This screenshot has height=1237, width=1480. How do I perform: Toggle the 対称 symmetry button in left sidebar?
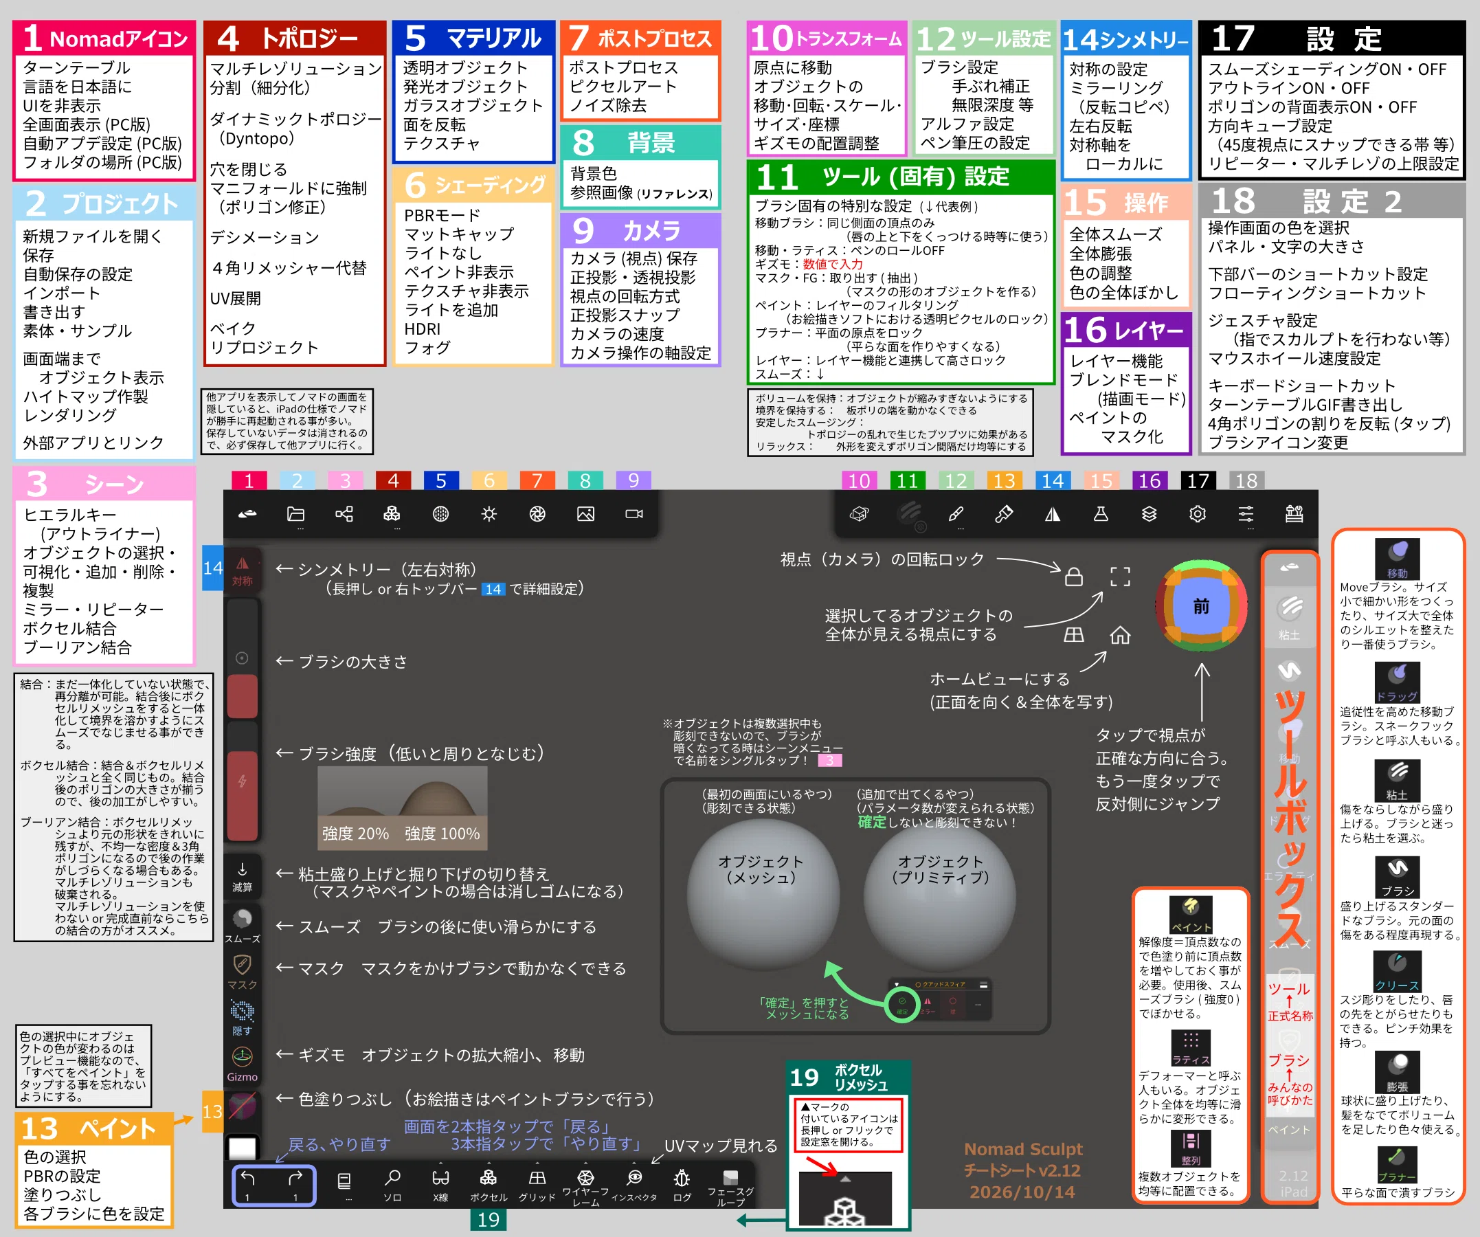[x=243, y=571]
